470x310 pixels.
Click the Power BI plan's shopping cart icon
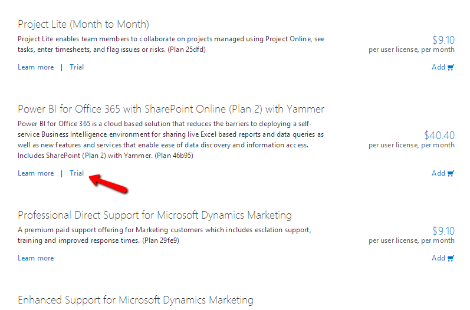pos(451,173)
